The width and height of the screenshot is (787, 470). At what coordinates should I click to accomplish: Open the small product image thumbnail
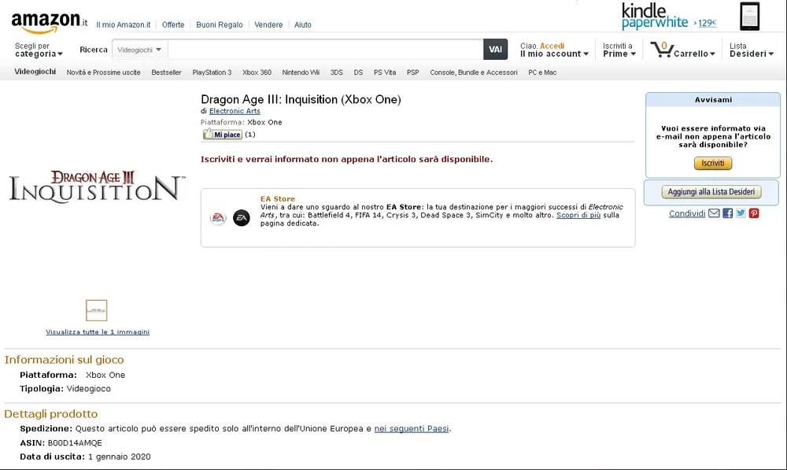97,310
